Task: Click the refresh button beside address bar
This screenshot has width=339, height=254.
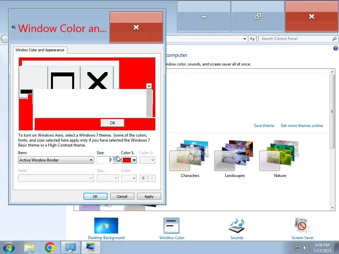Action: point(252,39)
